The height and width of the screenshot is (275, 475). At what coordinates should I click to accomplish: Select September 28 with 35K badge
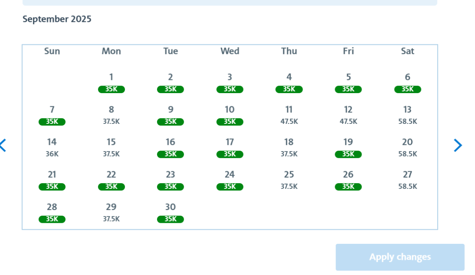pyautogui.click(x=52, y=213)
